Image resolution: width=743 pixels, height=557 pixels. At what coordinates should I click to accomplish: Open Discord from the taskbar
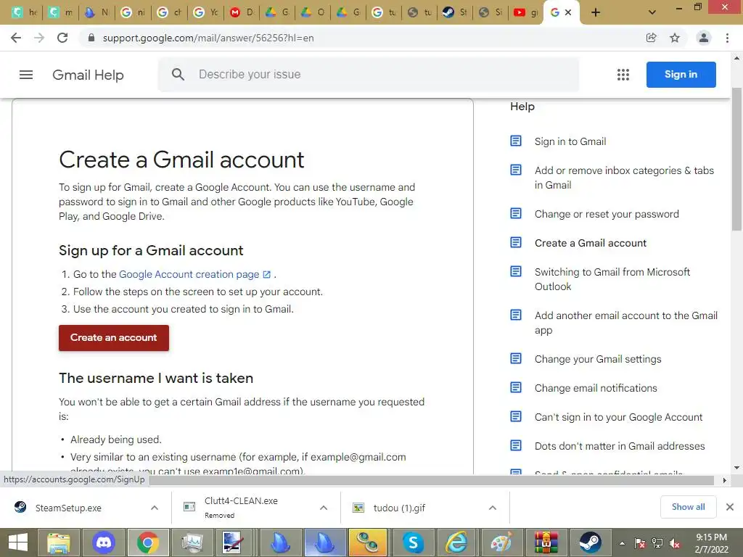(x=104, y=542)
